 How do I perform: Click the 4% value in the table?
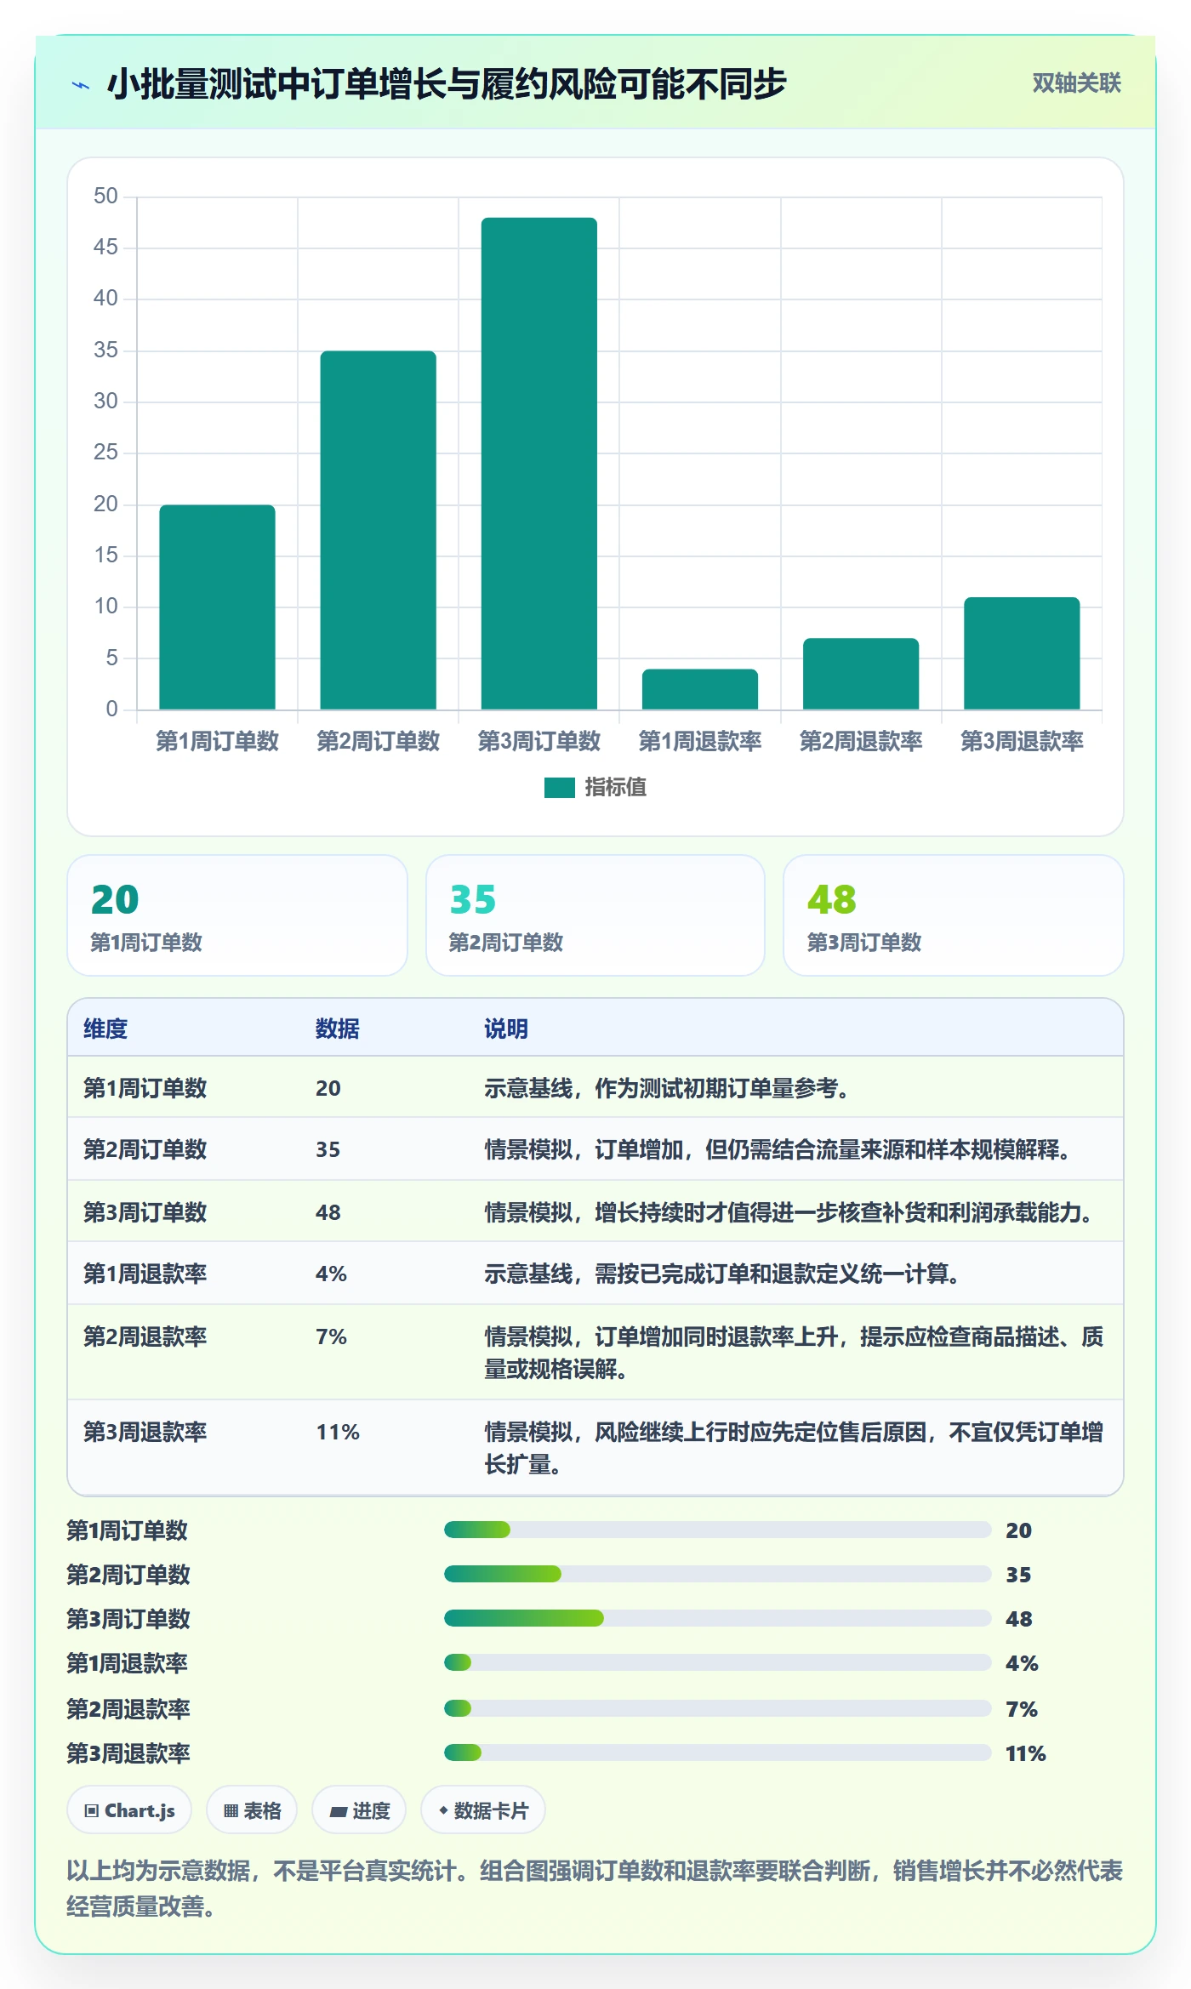tap(331, 1274)
